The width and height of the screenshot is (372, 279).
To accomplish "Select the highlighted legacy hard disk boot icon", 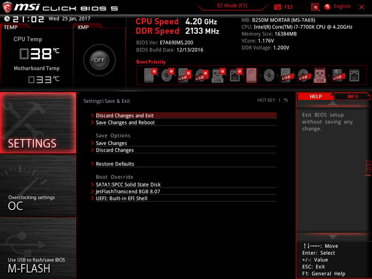I will click(x=251, y=75).
